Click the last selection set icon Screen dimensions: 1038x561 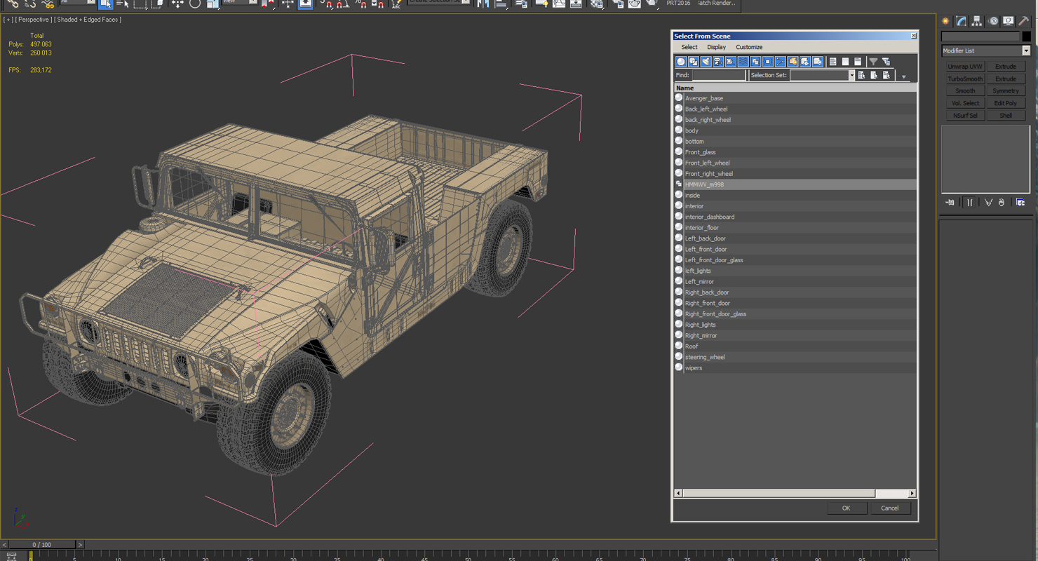click(x=887, y=75)
